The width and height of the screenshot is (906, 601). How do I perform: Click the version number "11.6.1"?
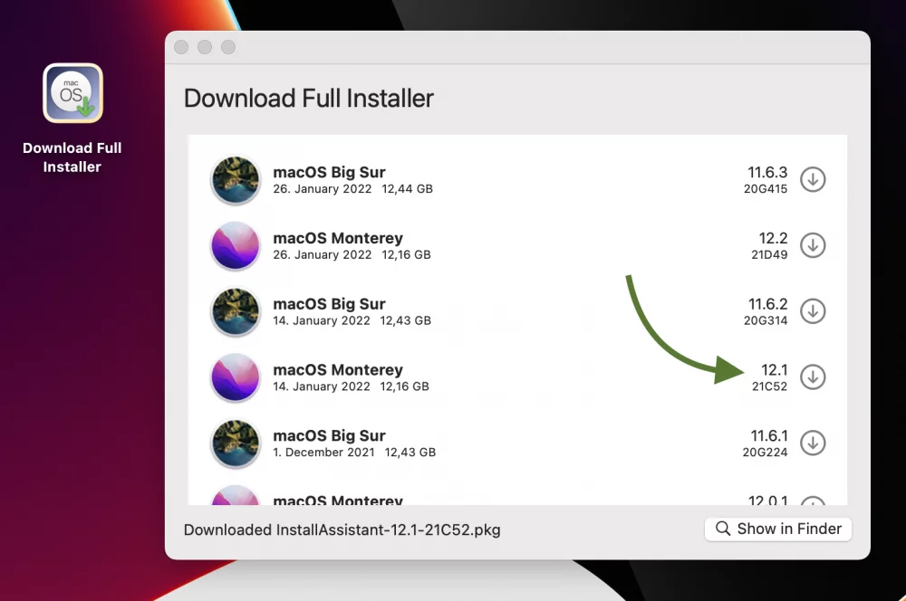coord(769,435)
